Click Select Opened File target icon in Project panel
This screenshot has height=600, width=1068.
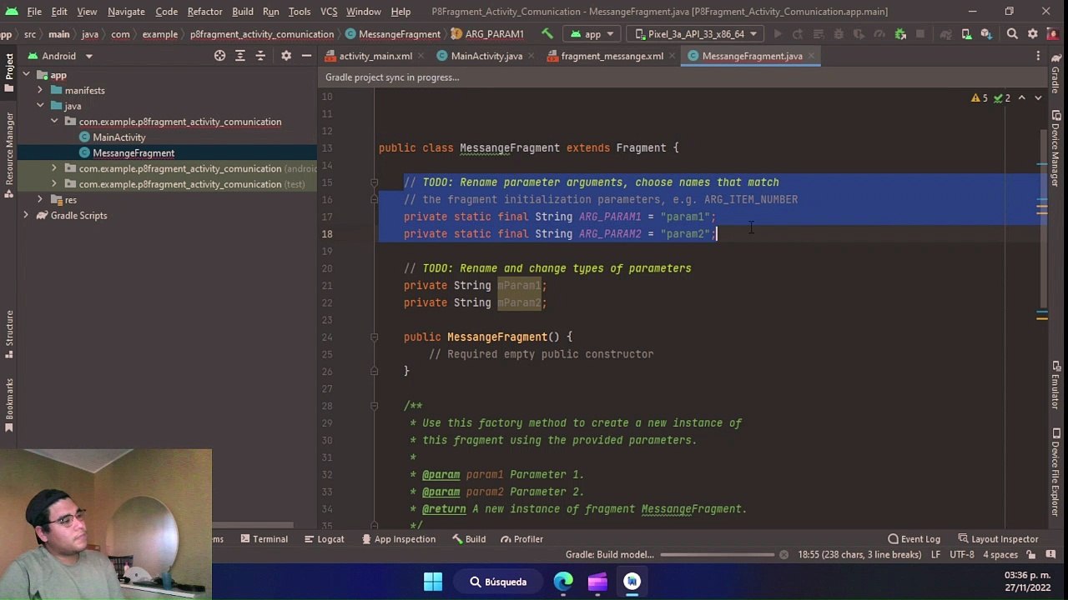tap(219, 56)
